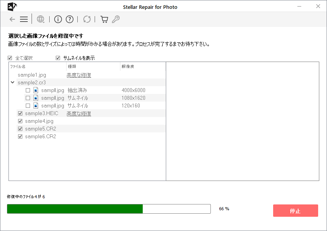Check the box for the 4000x6000 sampl.jpg
Viewport: 327px width, 231px height.
pyautogui.click(x=28, y=90)
